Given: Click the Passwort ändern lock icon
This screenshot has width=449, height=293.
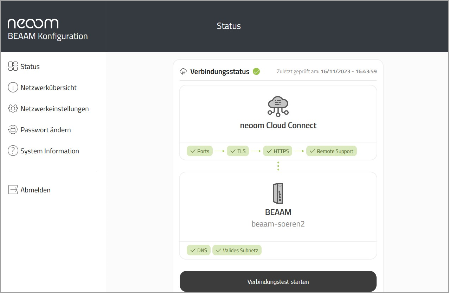Looking at the screenshot, I should [x=13, y=130].
